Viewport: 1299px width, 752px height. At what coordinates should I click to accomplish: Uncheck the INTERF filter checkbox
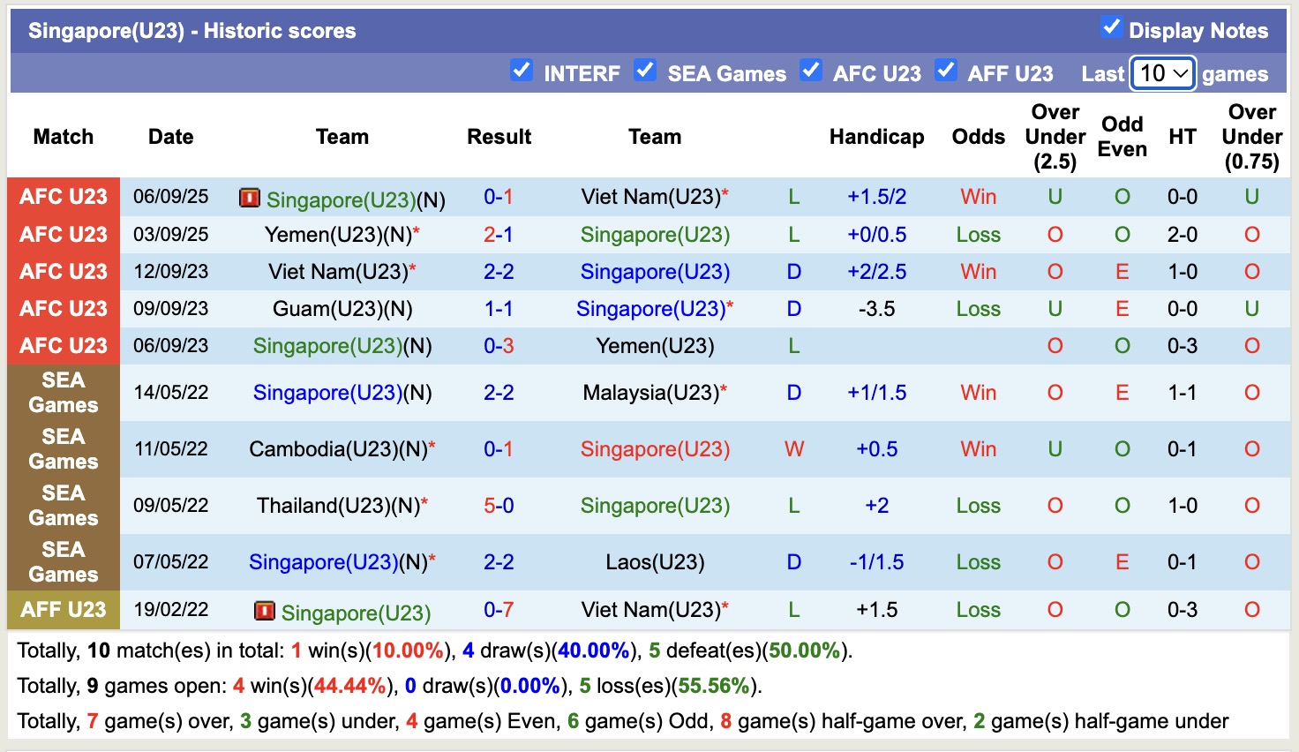coord(522,71)
